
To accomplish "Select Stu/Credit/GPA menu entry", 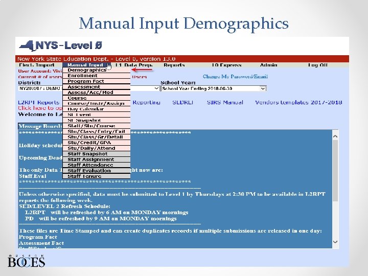I will [97, 143].
